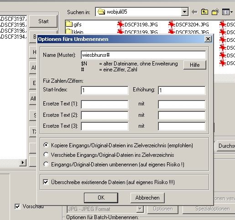Image resolution: width=235 pixels, height=220 pixels.
Task: Select Kopiere Eingangs/Original-Dateien radio option
Action: [x=46, y=145]
